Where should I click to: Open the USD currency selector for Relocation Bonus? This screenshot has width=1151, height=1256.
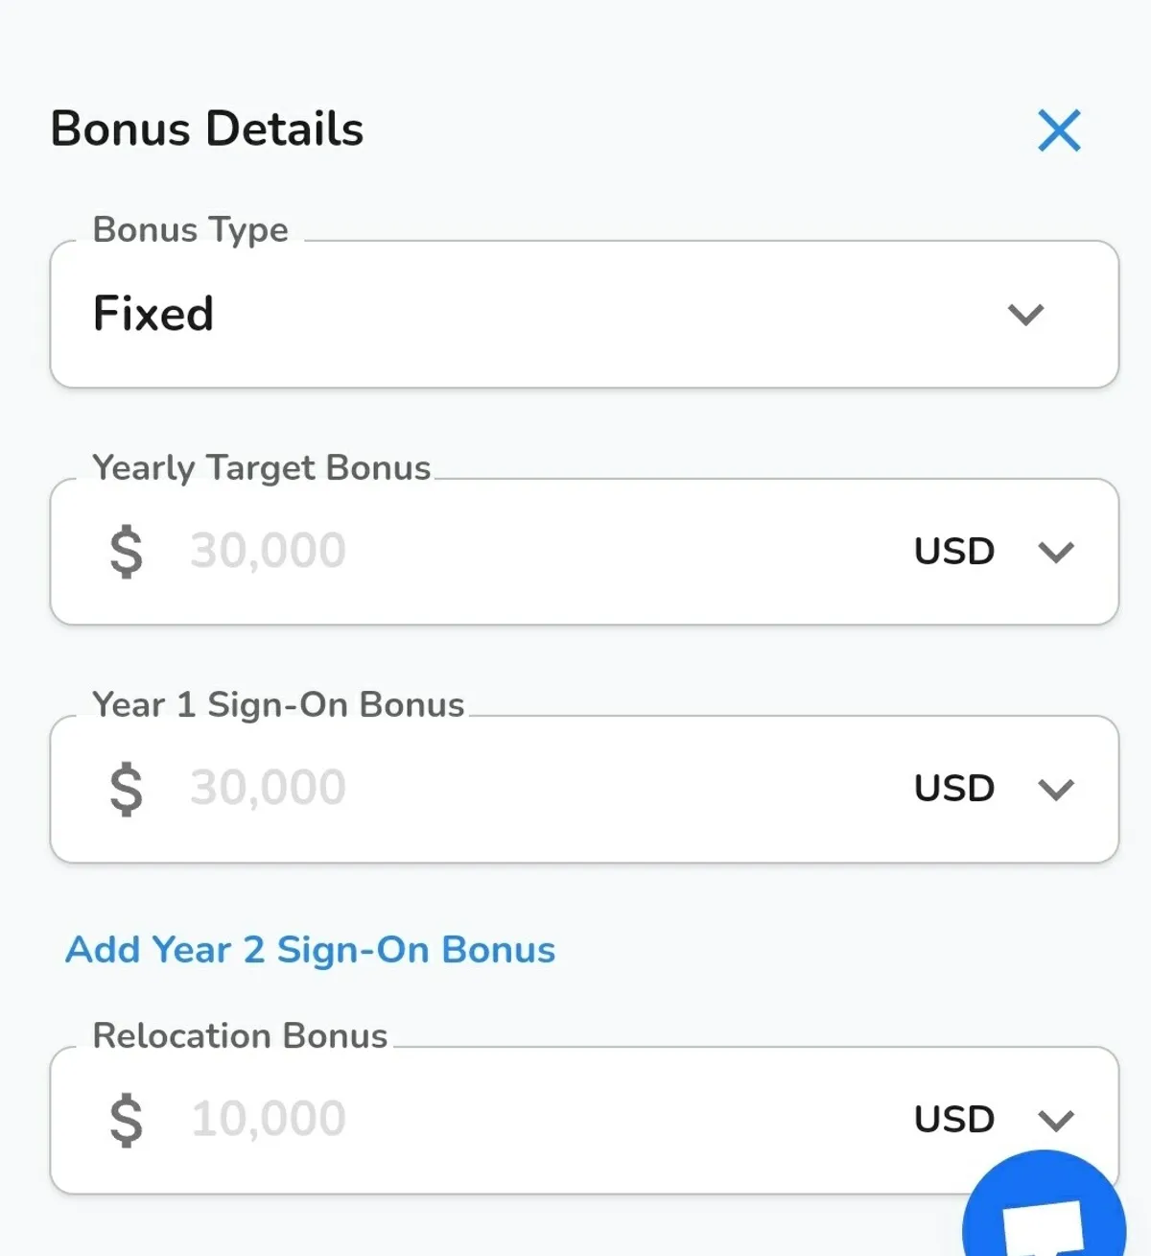click(x=953, y=1120)
